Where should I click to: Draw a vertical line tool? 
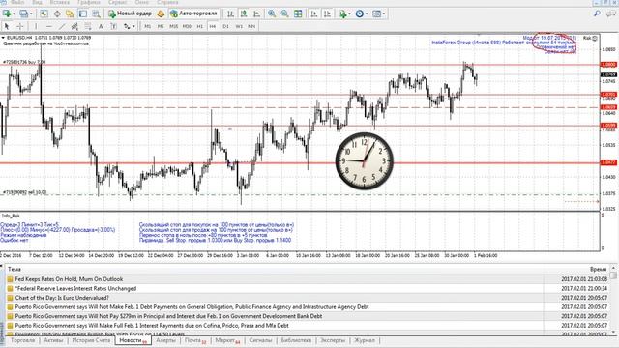click(36, 26)
